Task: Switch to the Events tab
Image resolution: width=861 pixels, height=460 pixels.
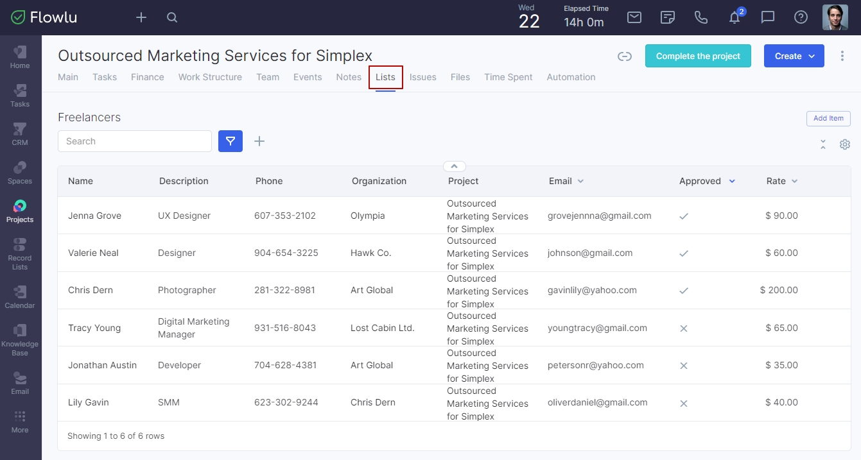Action: (308, 77)
